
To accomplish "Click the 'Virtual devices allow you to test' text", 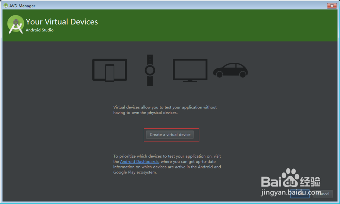I will tap(165, 110).
